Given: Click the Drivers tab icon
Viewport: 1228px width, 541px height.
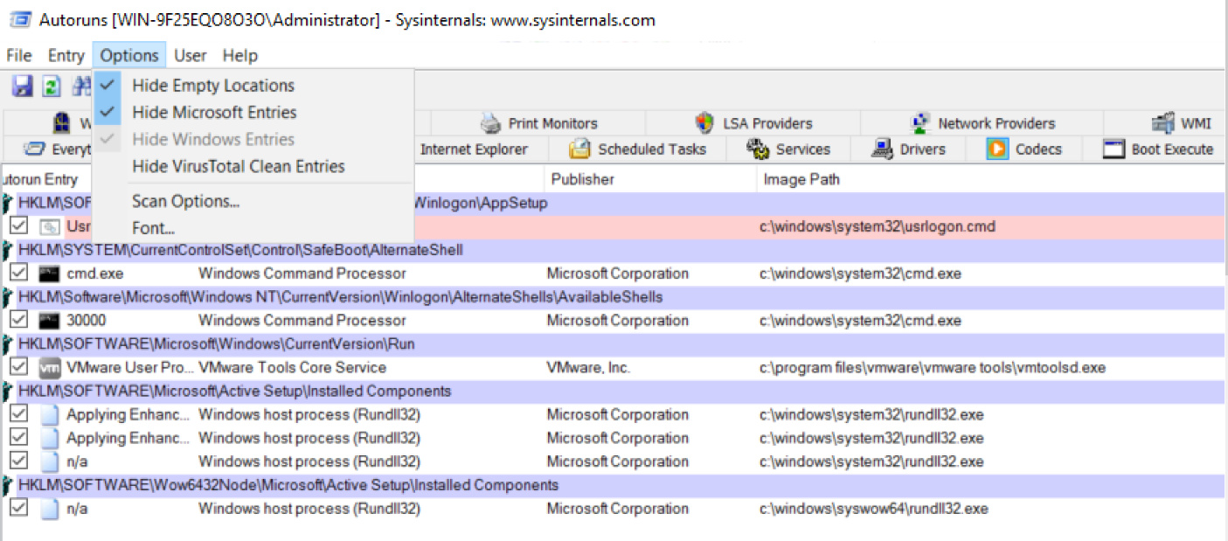Looking at the screenshot, I should 883,149.
